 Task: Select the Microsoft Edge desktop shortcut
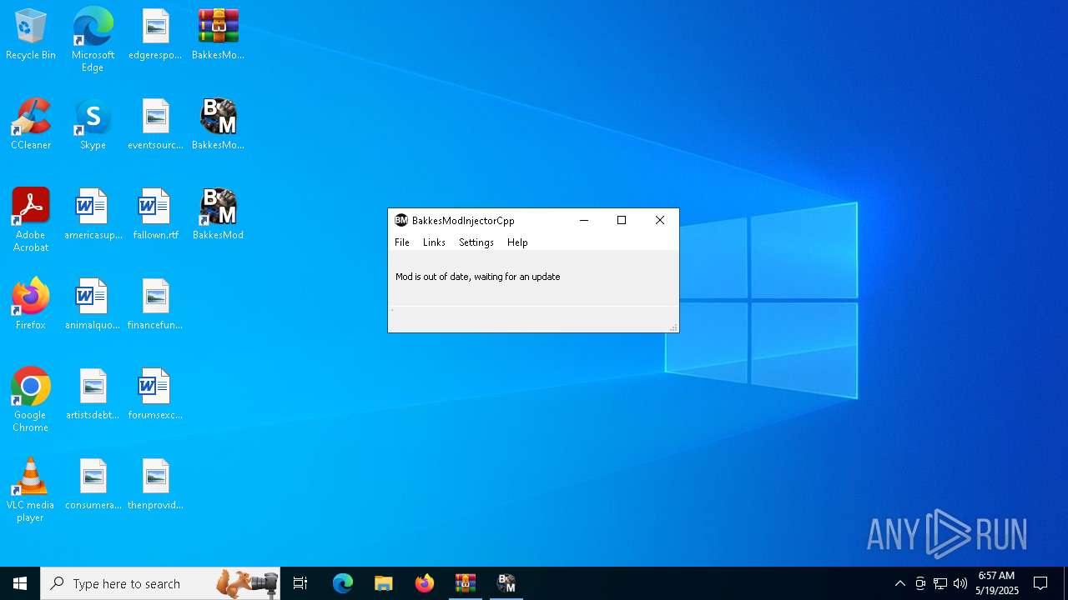pos(93,40)
